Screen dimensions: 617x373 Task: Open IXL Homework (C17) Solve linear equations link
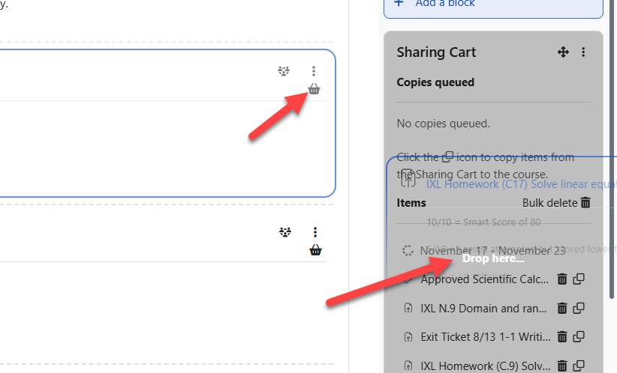click(x=518, y=184)
